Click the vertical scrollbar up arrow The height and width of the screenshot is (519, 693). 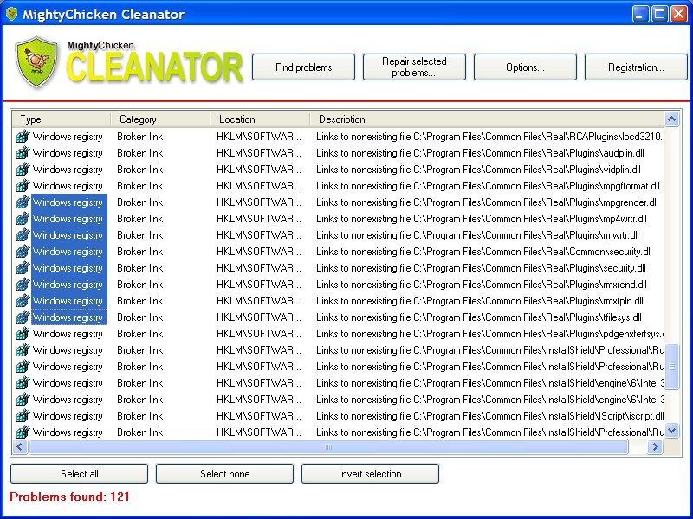pos(672,119)
